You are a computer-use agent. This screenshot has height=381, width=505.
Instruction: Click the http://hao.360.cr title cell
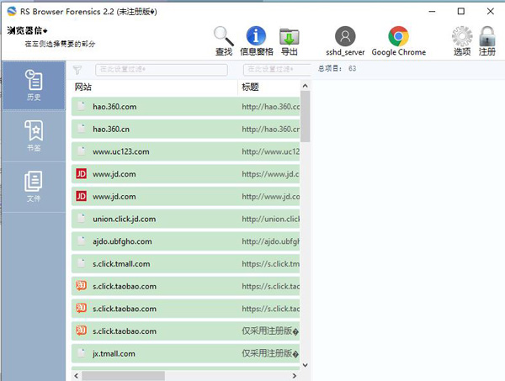[x=270, y=129]
